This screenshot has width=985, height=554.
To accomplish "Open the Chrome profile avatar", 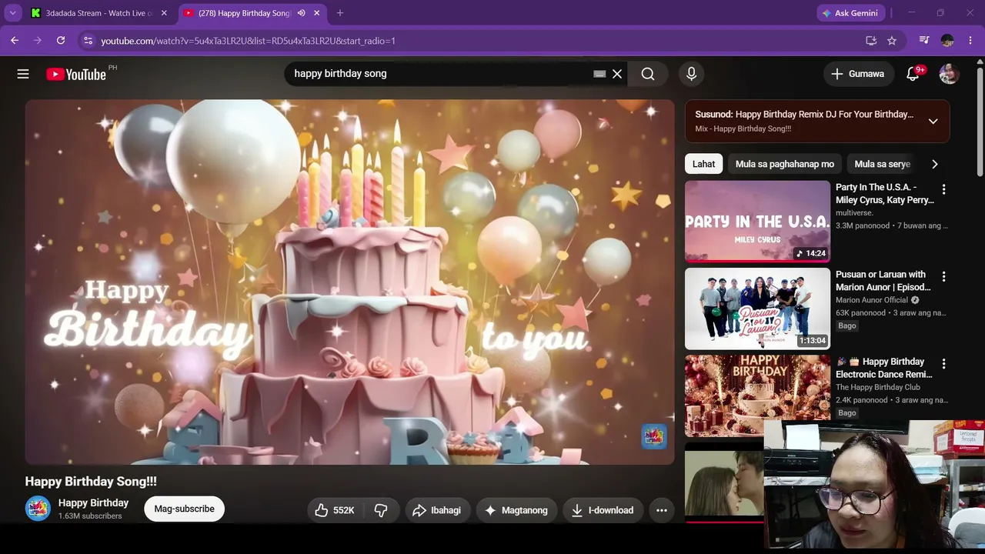I will (947, 41).
